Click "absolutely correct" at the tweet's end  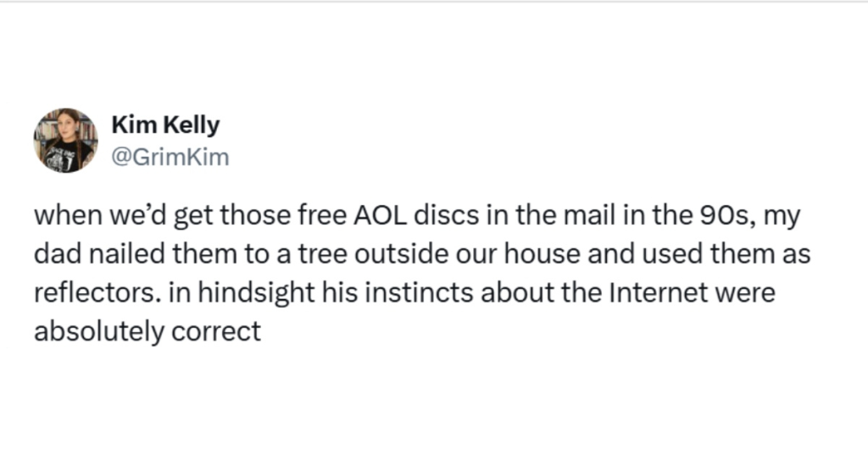(x=147, y=330)
